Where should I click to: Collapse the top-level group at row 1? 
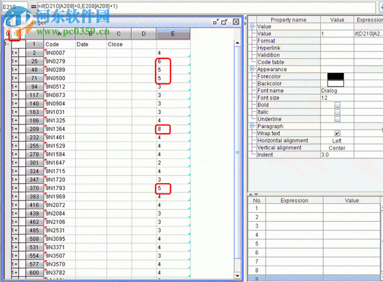pos(7,44)
